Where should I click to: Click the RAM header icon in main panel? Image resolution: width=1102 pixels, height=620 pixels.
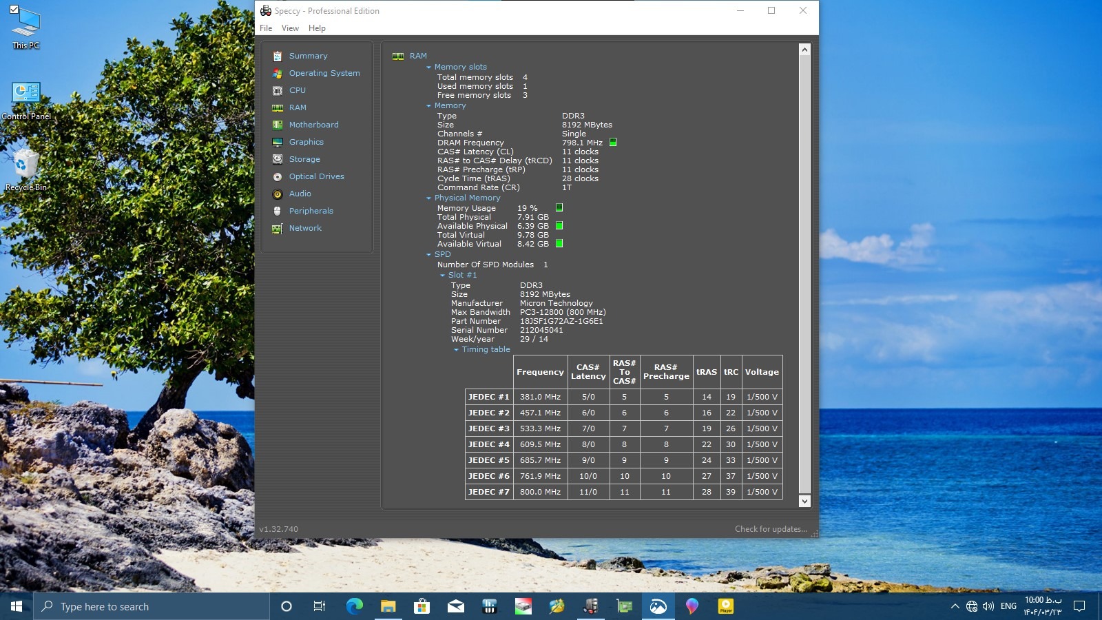point(398,56)
